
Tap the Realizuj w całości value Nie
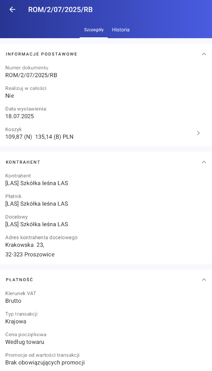coord(10,96)
